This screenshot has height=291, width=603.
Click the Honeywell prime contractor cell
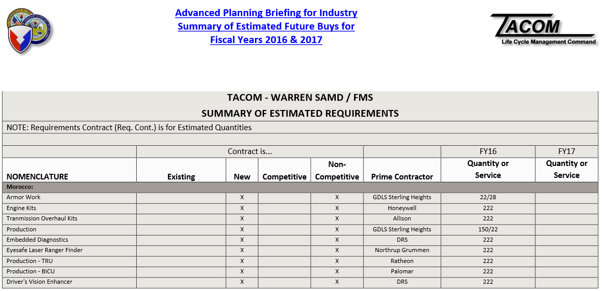402,208
